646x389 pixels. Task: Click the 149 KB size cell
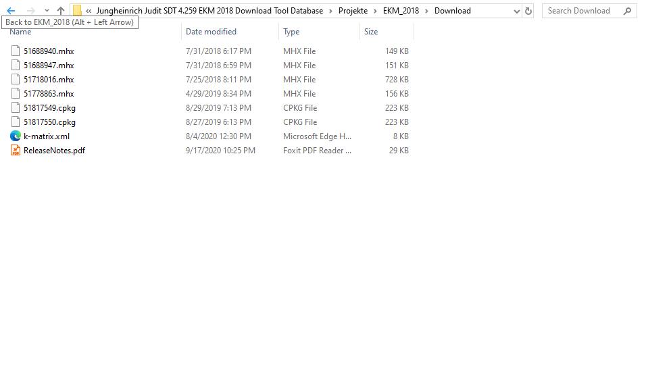397,51
